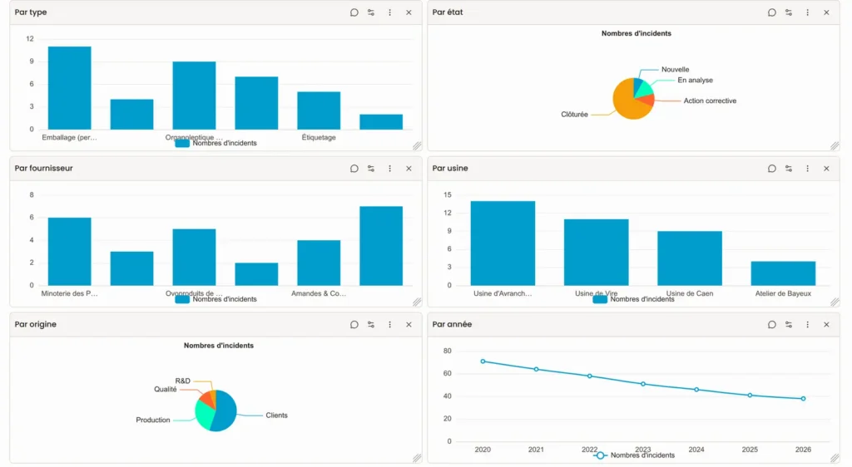This screenshot has height=467, width=852.
Task: Click the Qualité pie label
Action: click(x=166, y=390)
